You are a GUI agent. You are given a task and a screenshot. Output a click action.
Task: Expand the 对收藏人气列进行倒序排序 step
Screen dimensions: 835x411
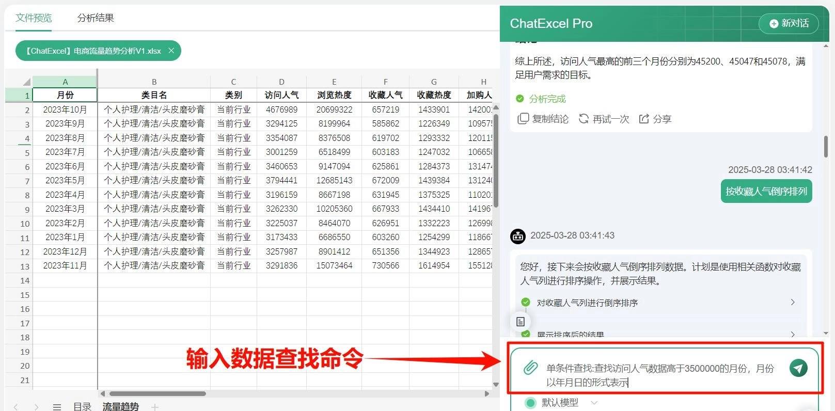(793, 303)
